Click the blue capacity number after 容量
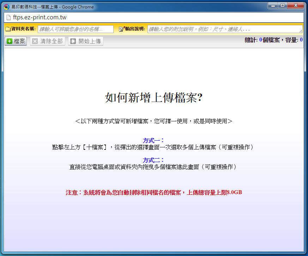 (301, 40)
